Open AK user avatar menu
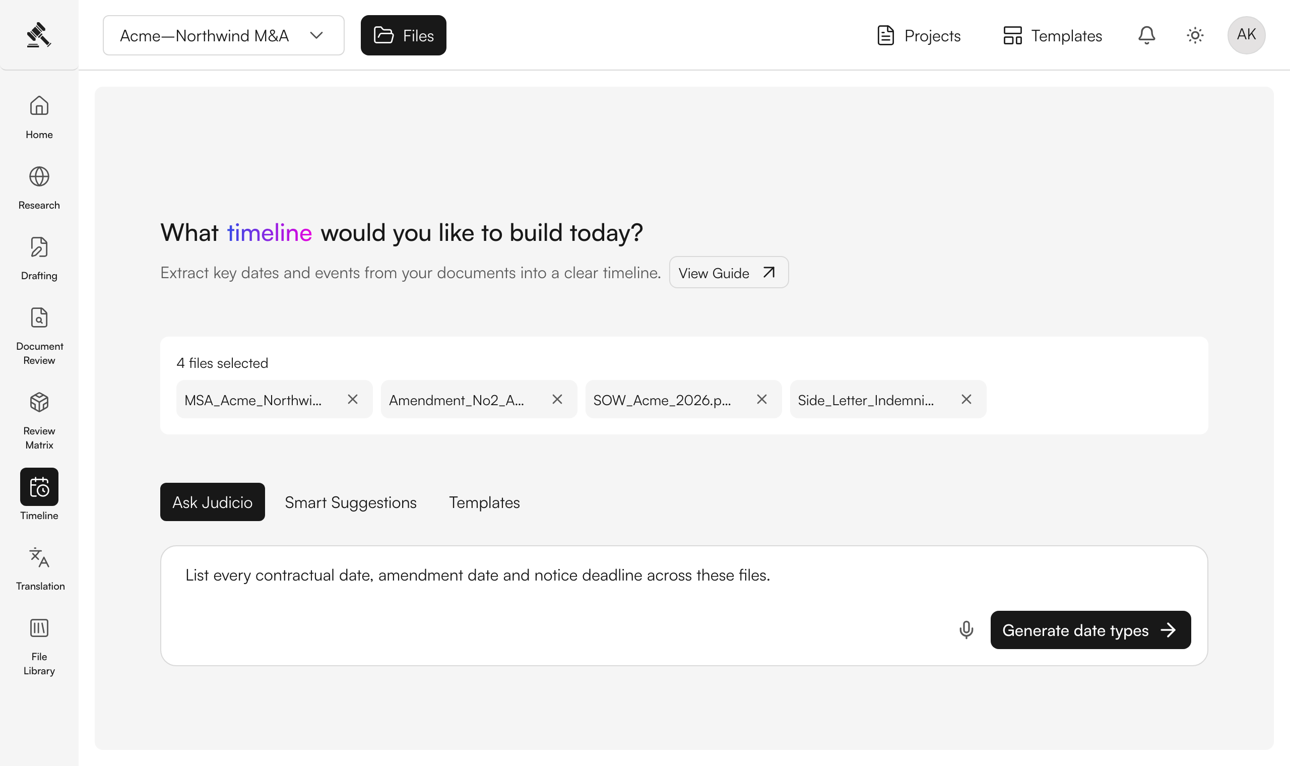The image size is (1290, 766). tap(1246, 35)
